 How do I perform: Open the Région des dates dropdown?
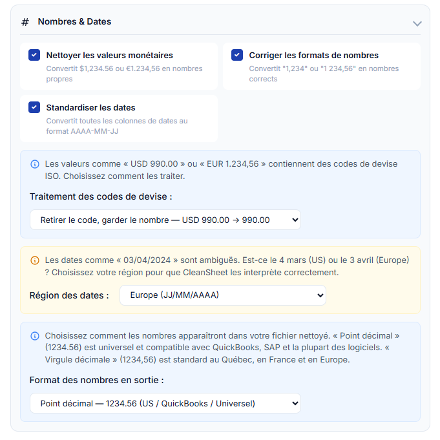(x=222, y=295)
